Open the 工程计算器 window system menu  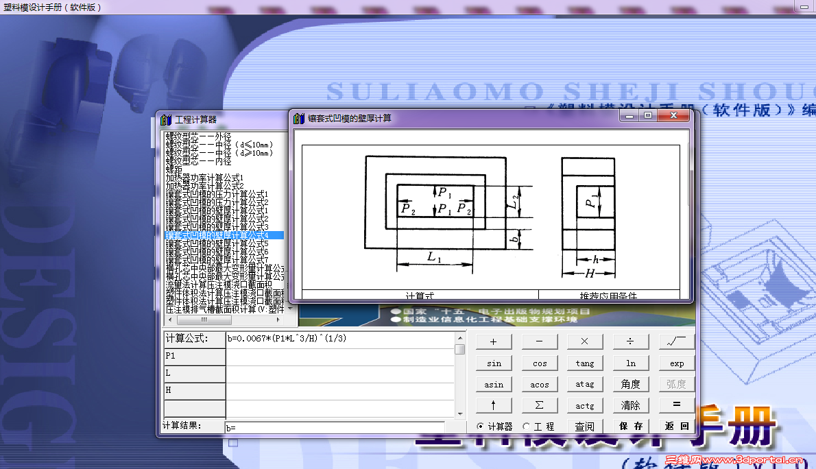pos(165,119)
